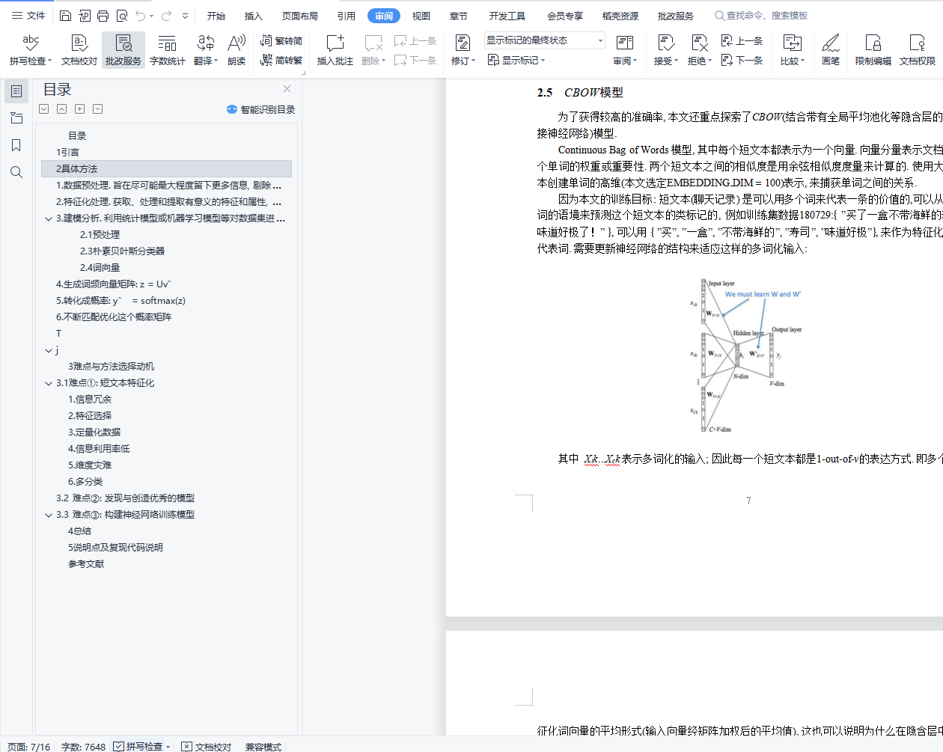
Task: Open the 文件 menu
Action: [28, 16]
